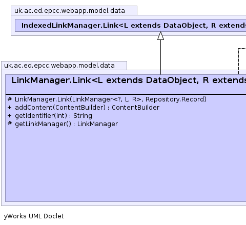Click the Repository.Record parameter text

point(176,99)
